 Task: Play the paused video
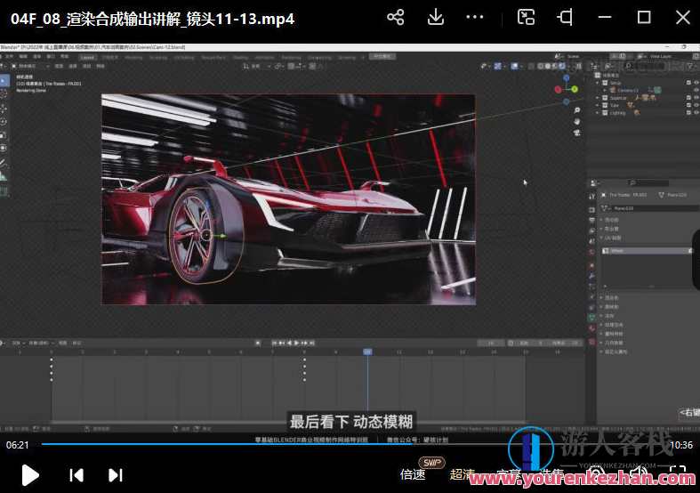coord(30,474)
